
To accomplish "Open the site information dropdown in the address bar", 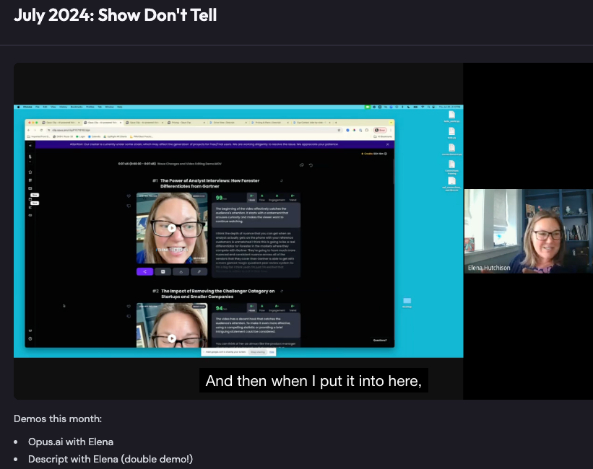I will point(48,131).
